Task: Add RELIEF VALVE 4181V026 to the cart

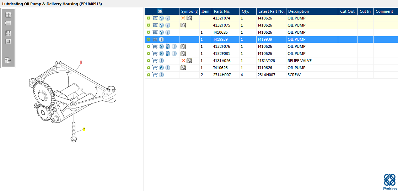Action: coord(155,61)
